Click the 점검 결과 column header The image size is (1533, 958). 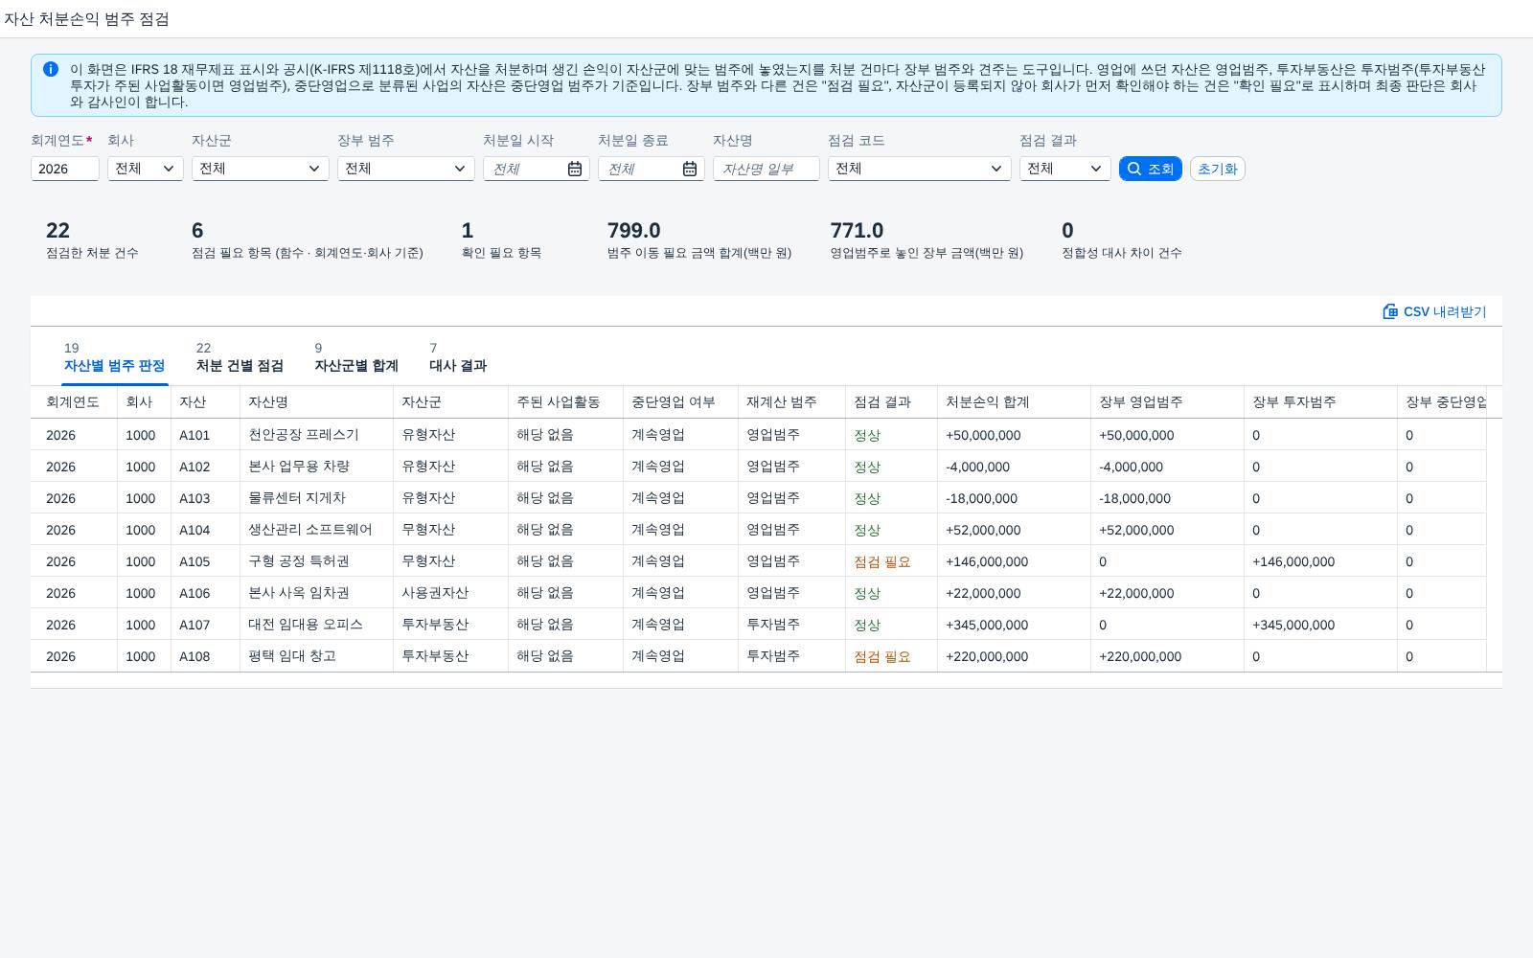pos(891,402)
